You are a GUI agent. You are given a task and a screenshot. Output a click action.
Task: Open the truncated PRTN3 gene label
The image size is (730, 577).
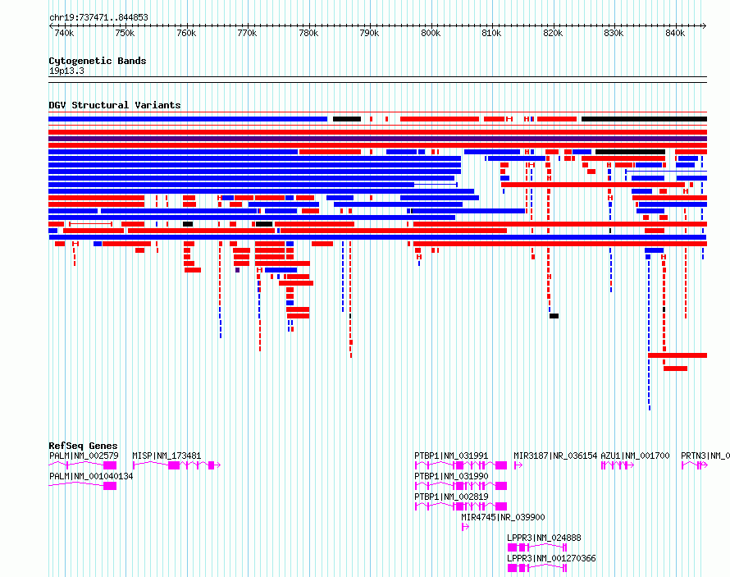coord(705,456)
